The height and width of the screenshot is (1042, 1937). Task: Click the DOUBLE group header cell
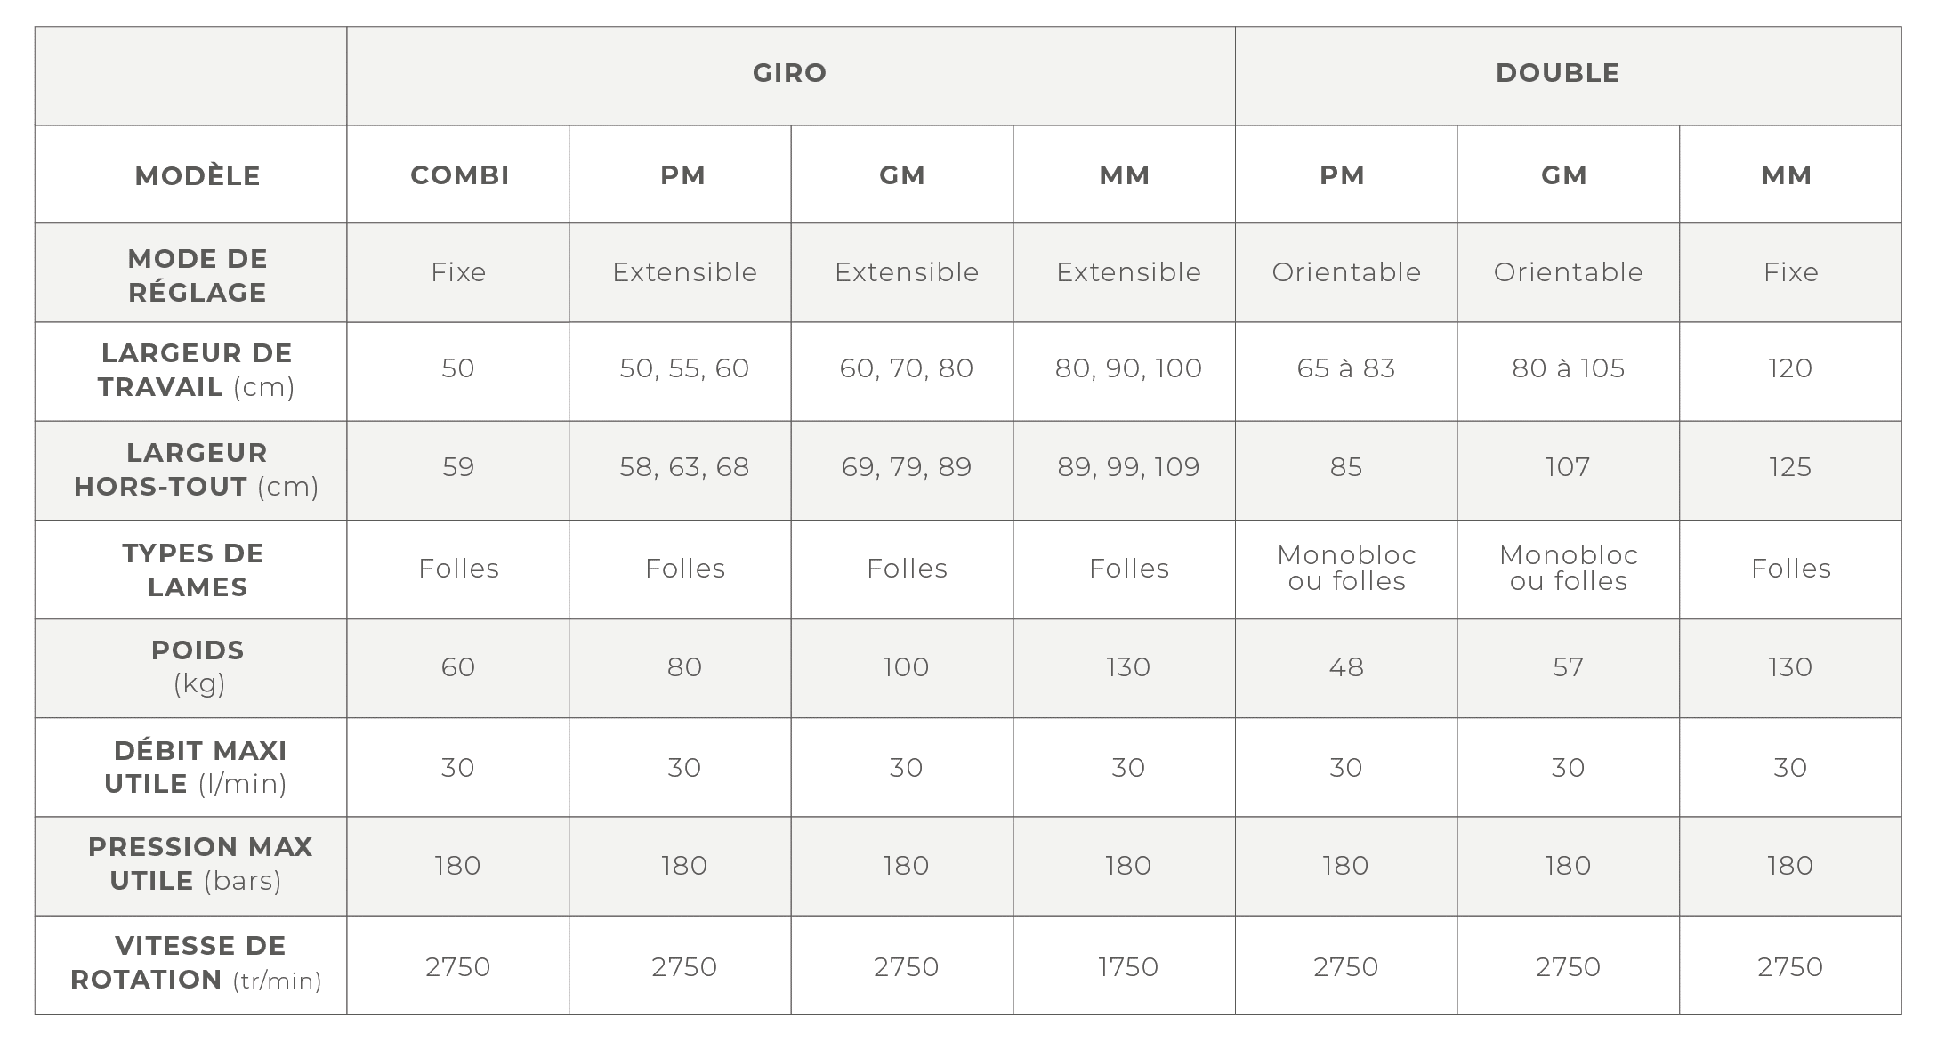[x=1557, y=73]
